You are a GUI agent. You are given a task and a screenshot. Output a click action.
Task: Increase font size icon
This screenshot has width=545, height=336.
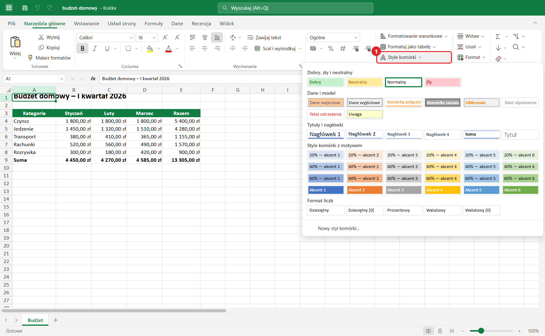165,37
